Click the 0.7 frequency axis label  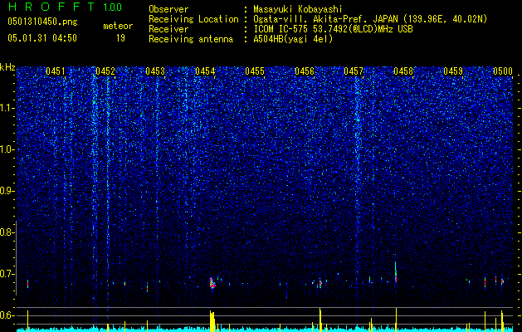(x=7, y=274)
